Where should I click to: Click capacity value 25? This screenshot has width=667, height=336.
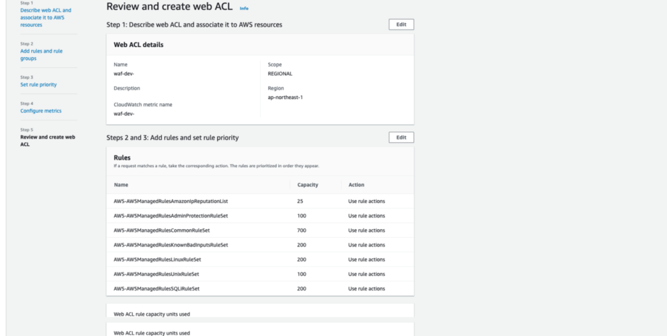click(x=300, y=201)
